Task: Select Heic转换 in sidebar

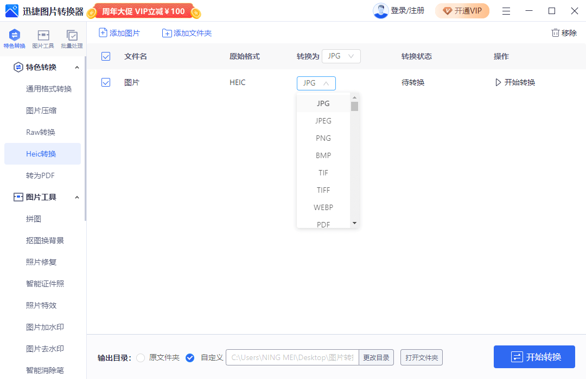Action: (x=43, y=154)
